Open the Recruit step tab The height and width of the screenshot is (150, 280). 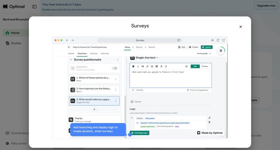[x=139, y=47]
